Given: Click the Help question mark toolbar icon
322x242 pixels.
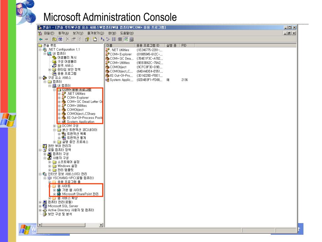Looking at the screenshot, I should pos(87,39).
